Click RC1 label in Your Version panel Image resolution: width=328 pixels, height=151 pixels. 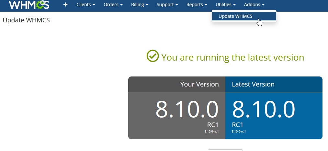(213, 125)
